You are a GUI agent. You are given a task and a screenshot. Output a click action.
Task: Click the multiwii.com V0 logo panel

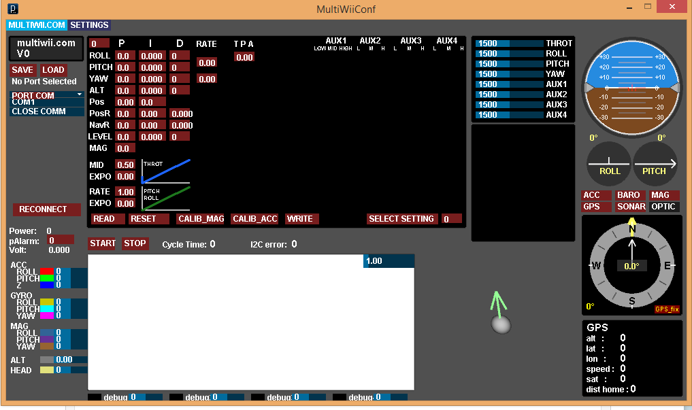[46, 49]
